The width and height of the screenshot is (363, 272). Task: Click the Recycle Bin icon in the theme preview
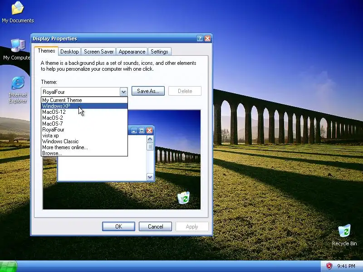pos(184,198)
